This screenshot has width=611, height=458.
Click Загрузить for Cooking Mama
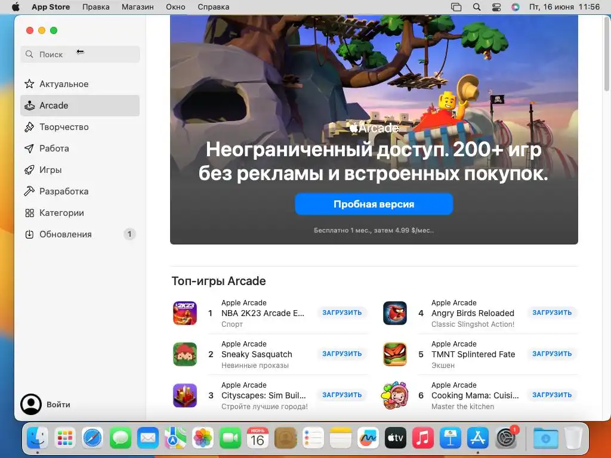coord(552,395)
